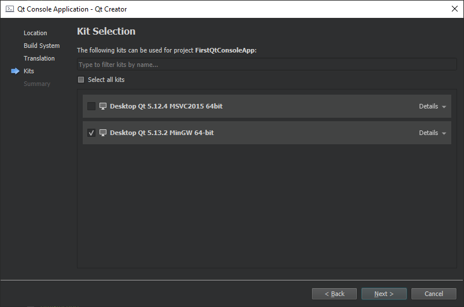Select the Summary wizard step

point(37,84)
